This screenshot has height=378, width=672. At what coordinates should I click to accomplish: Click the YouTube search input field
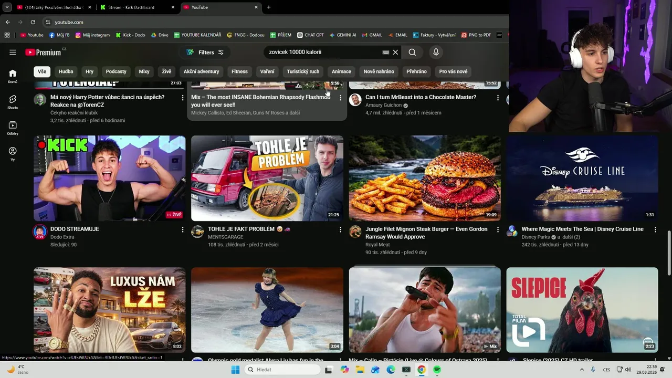coord(323,52)
